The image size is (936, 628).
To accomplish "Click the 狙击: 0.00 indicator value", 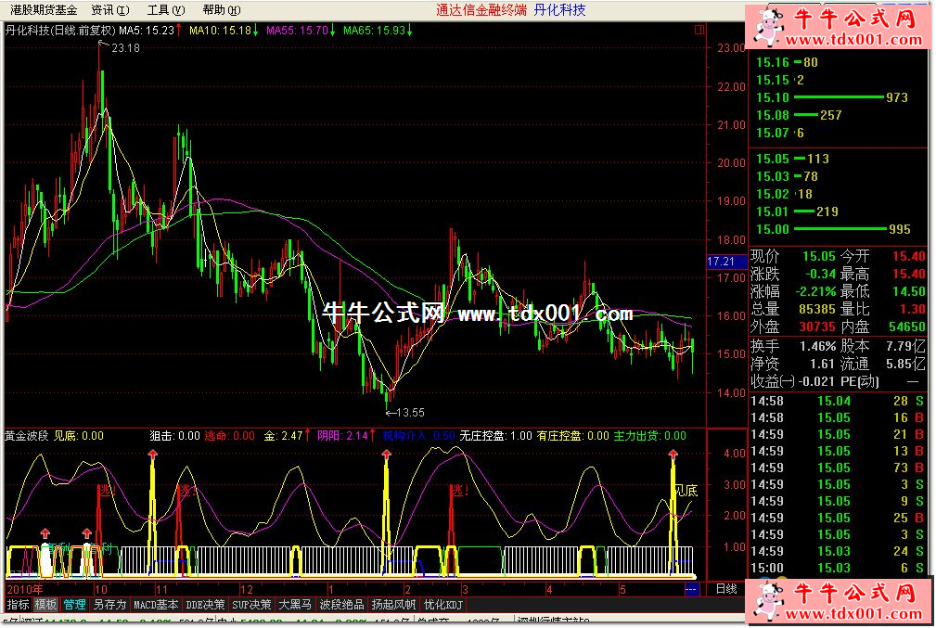I will [x=174, y=436].
